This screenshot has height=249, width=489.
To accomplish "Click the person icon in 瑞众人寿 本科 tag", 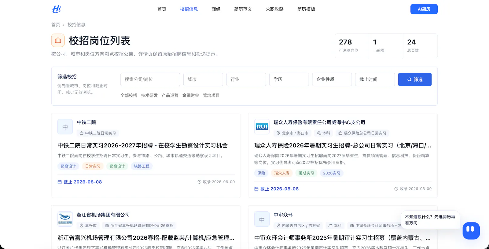I will click(319, 133).
